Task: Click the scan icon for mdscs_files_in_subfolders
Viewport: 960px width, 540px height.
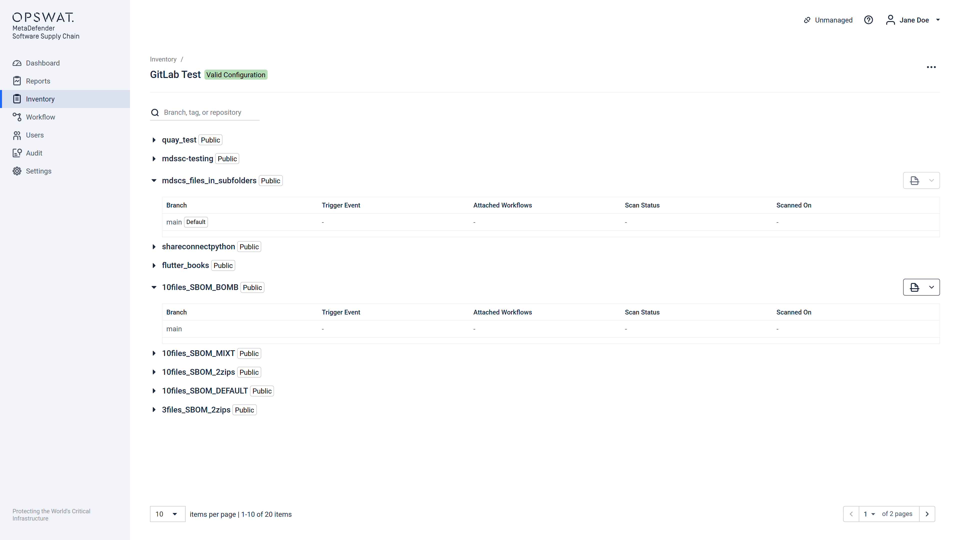Action: (914, 181)
